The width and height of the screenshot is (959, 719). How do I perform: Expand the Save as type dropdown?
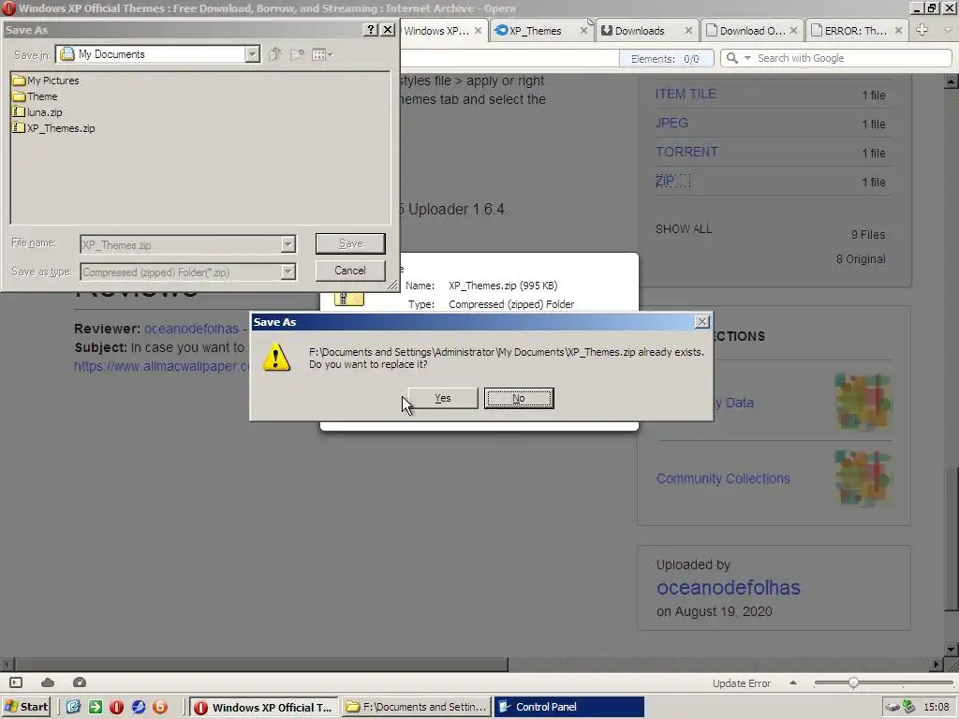pyautogui.click(x=288, y=271)
